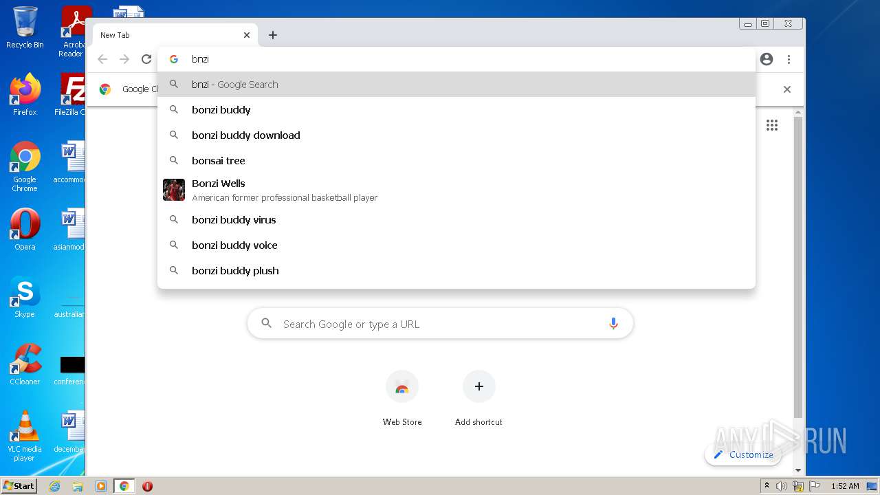Pick the 'bonzi buddy virus' suggestion

click(x=456, y=220)
